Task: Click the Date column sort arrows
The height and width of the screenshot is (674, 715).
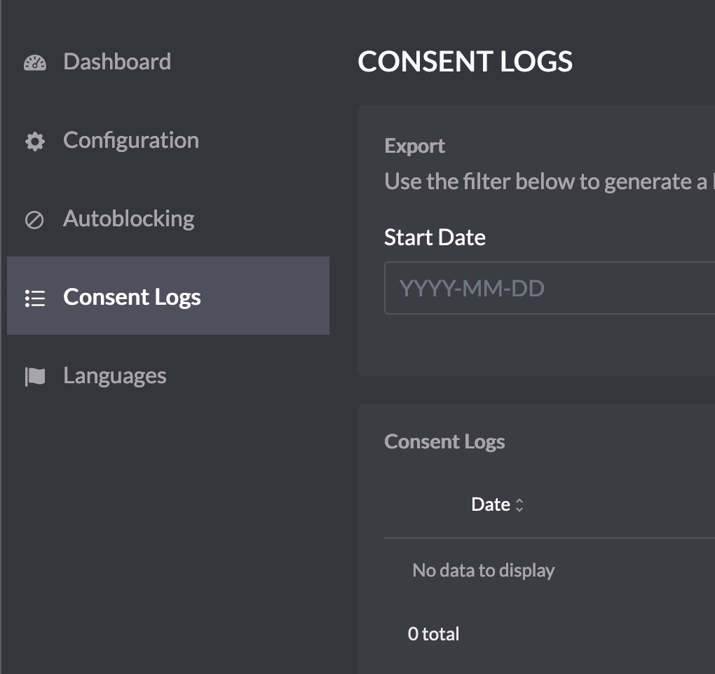Action: (x=519, y=505)
